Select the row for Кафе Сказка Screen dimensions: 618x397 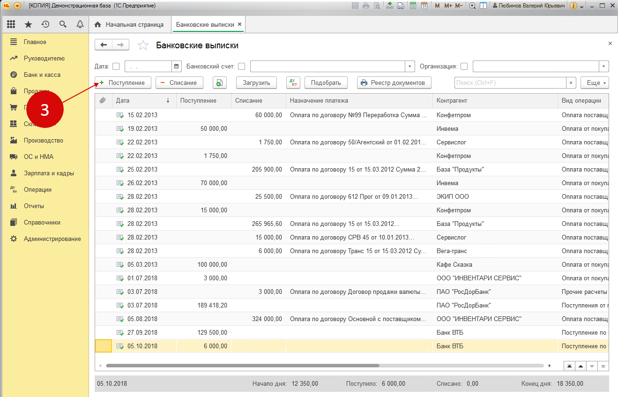pyautogui.click(x=352, y=265)
